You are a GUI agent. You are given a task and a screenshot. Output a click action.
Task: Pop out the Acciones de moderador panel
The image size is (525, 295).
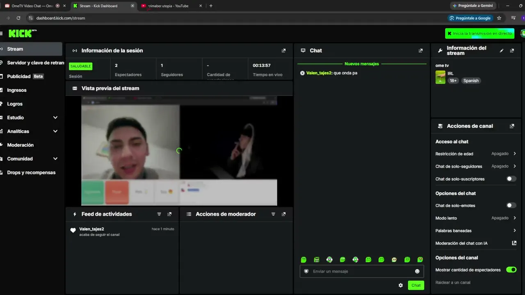click(x=283, y=214)
